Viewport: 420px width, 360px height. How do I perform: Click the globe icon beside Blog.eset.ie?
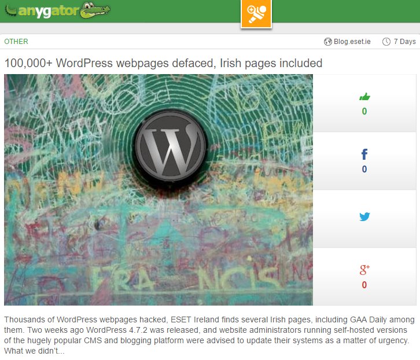pyautogui.click(x=328, y=42)
